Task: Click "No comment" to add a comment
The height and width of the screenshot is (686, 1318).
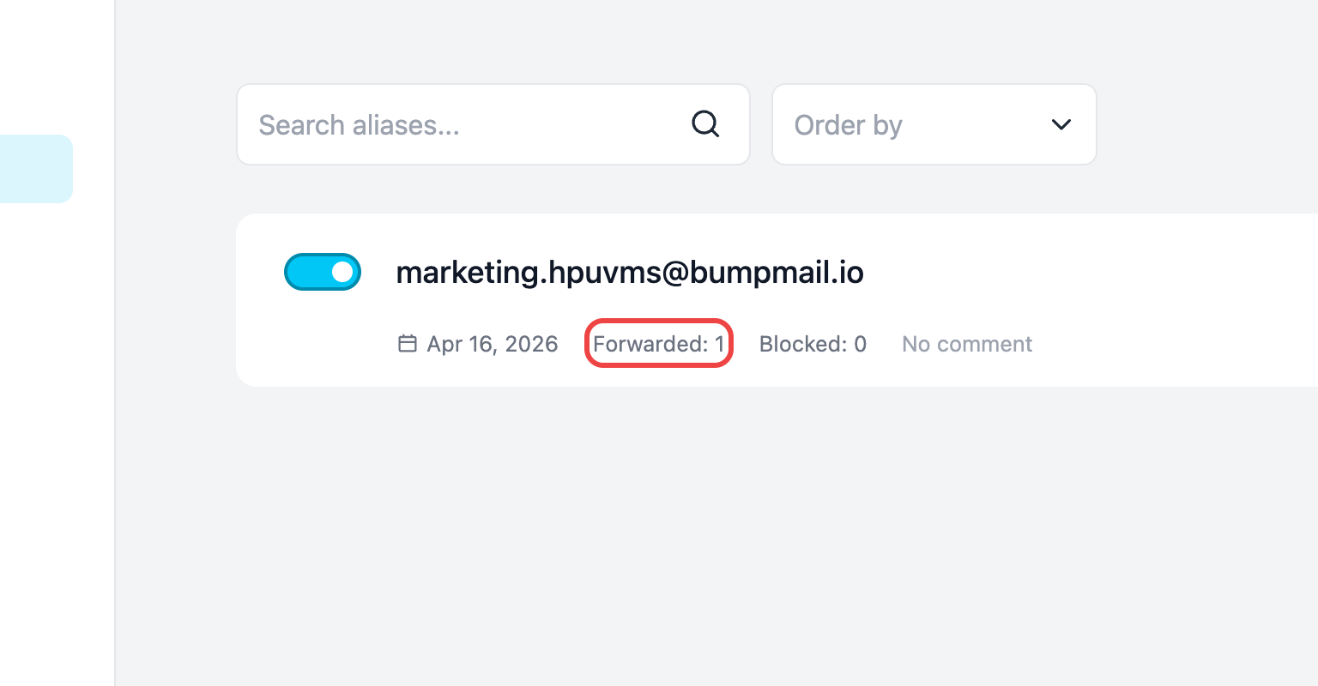Action: (x=967, y=344)
